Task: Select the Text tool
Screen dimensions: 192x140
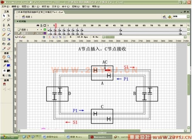Action: tap(9, 25)
